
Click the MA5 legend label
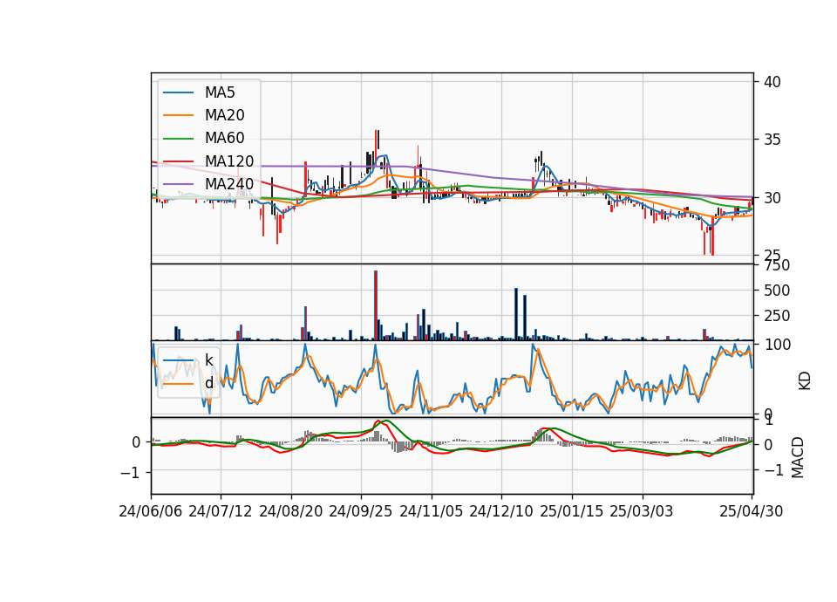coord(220,92)
